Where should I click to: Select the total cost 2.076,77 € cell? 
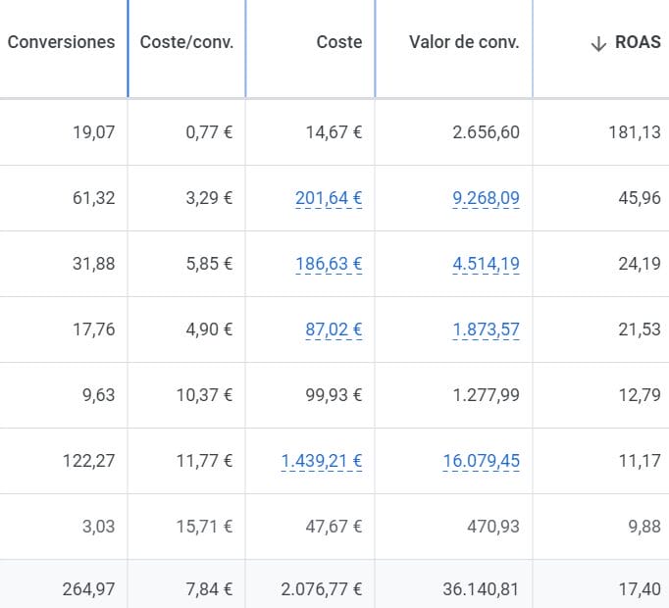pos(321,588)
